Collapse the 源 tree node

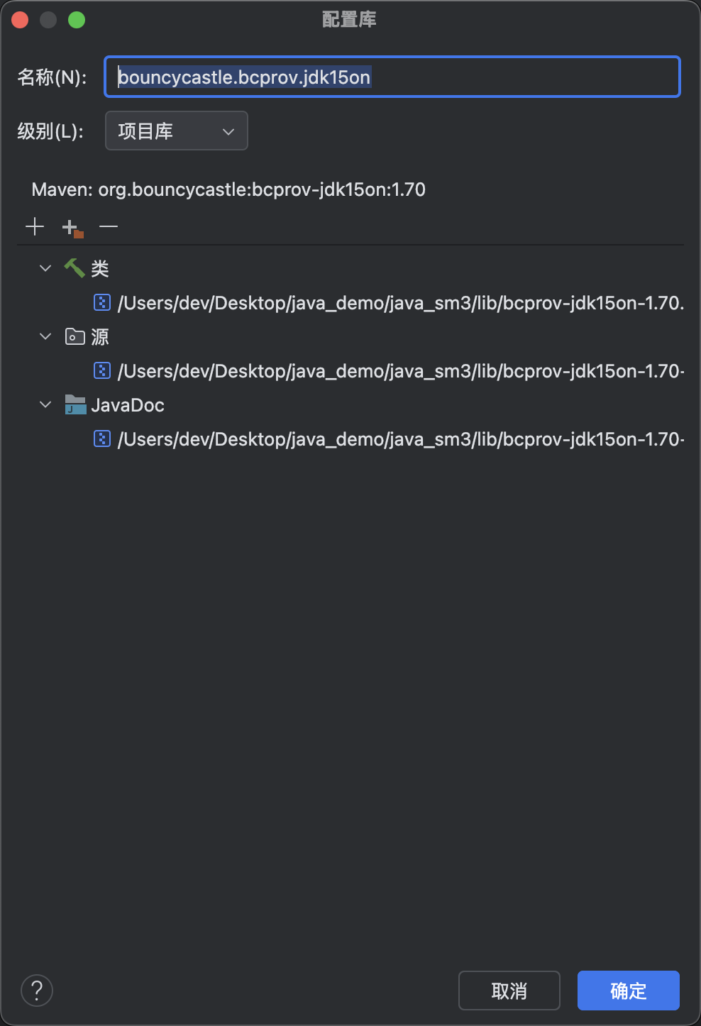pos(45,336)
